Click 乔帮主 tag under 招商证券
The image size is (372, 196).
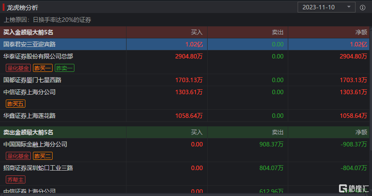coord(16,180)
